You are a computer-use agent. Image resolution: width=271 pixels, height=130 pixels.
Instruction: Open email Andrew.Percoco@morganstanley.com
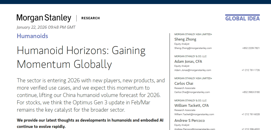[x=195, y=129]
